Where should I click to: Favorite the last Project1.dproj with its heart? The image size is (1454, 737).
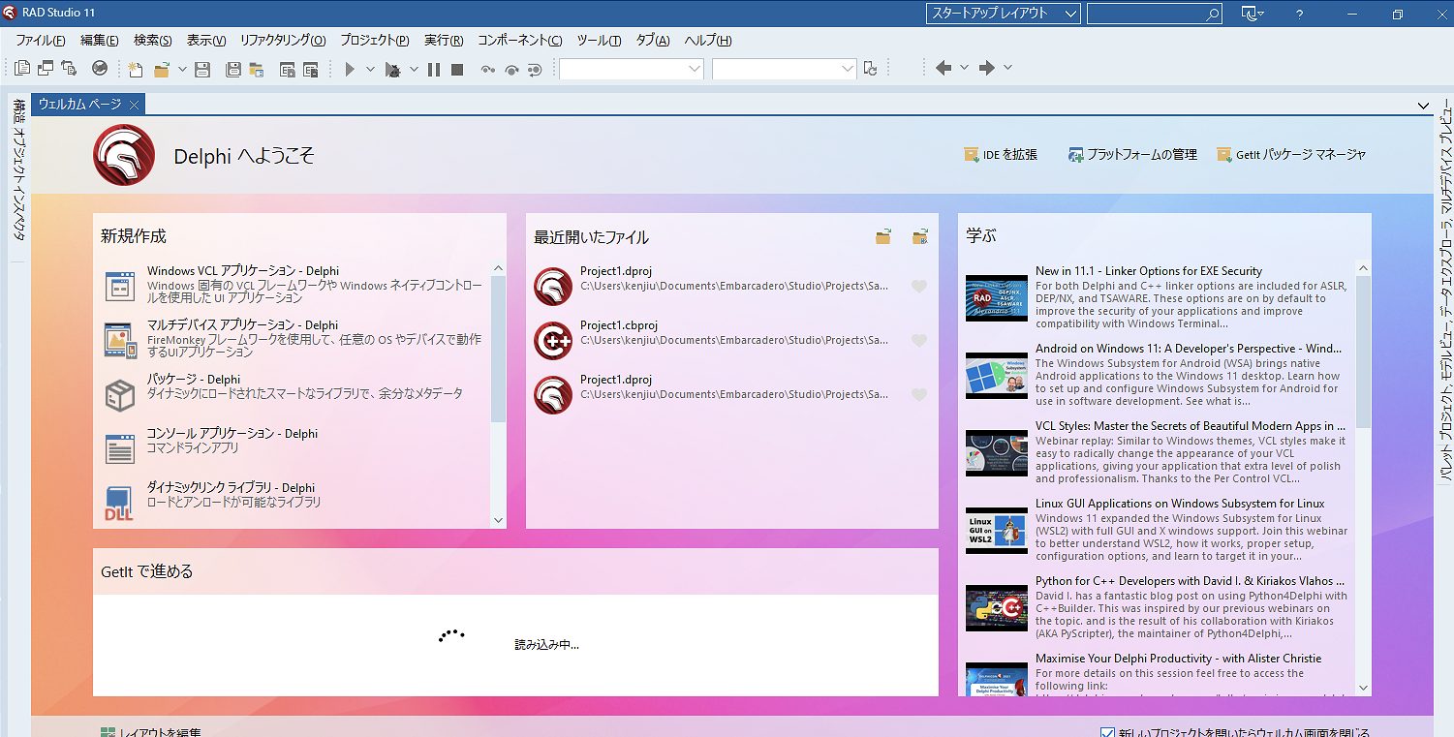(x=919, y=394)
